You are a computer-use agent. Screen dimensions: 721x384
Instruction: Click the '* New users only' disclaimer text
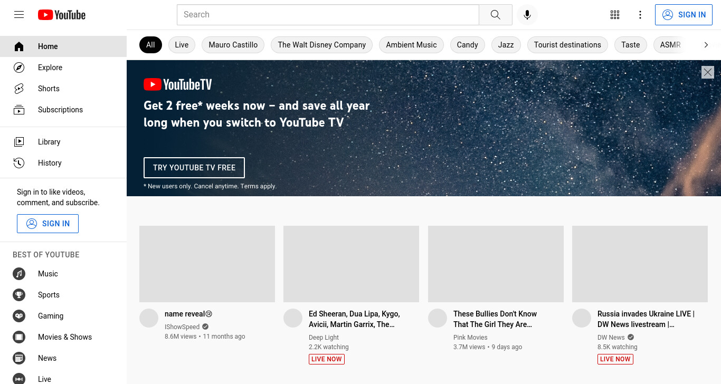pyautogui.click(x=210, y=186)
